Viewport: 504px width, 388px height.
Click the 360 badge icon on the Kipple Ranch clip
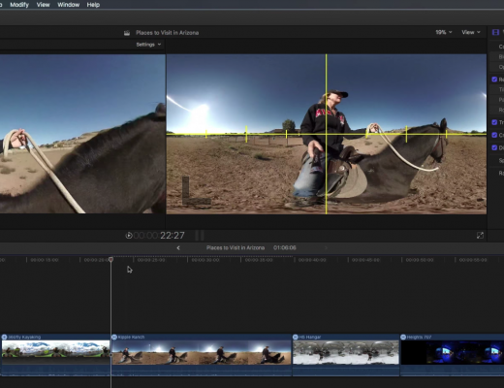[114, 337]
